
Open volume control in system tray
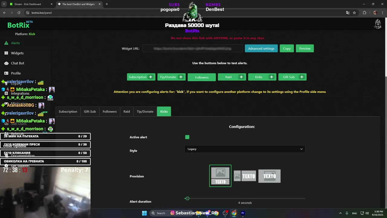[x=367, y=213]
